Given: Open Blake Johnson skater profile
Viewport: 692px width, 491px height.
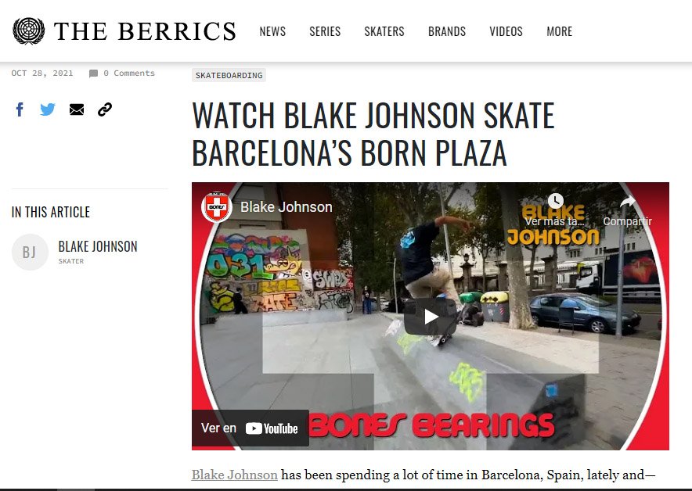Looking at the screenshot, I should [98, 246].
